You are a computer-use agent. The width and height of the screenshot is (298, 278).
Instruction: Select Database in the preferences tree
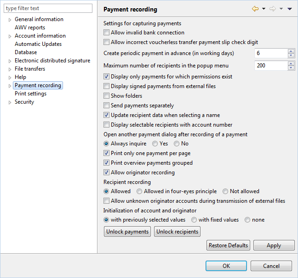26,52
